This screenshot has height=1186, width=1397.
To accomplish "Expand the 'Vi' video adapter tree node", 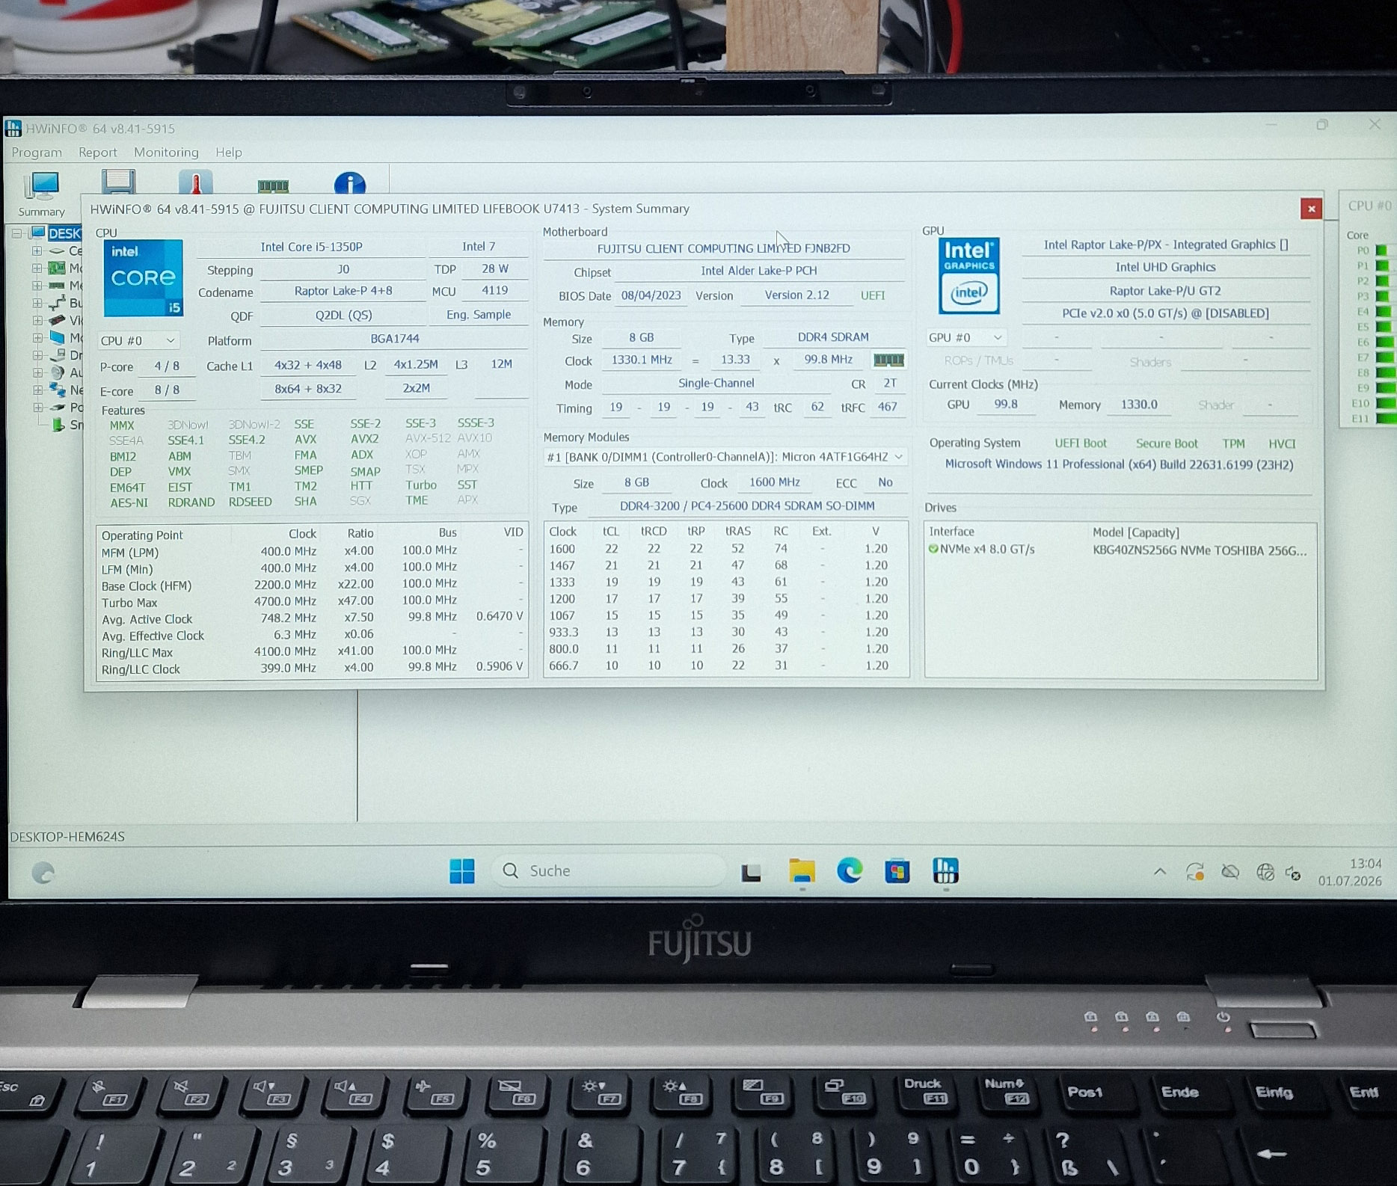I will coord(37,320).
